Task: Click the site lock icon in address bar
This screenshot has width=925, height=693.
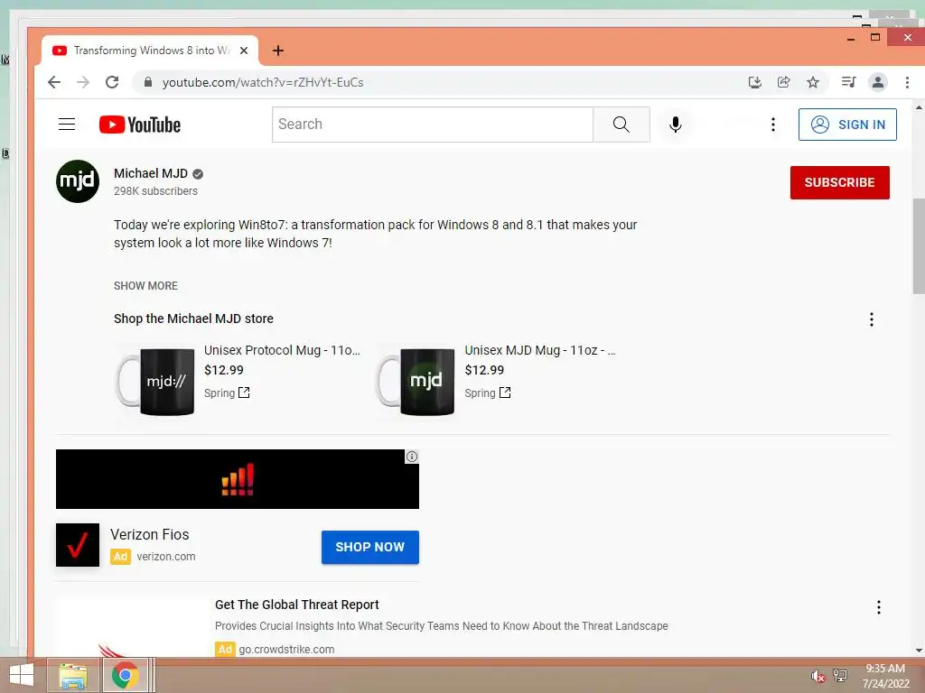Action: point(148,82)
